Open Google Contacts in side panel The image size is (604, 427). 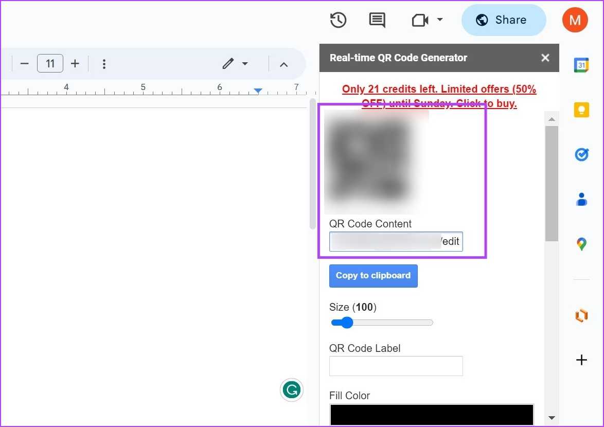[581, 199]
